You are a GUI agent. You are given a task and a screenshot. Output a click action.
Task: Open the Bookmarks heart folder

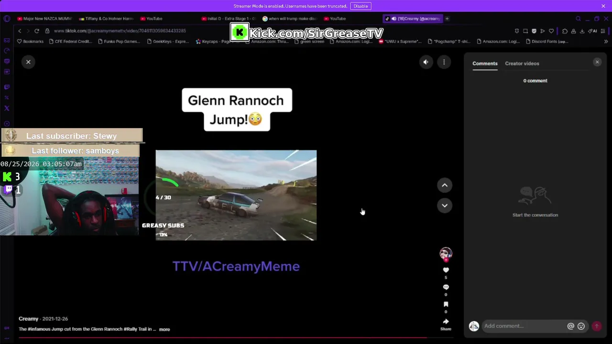click(30, 42)
